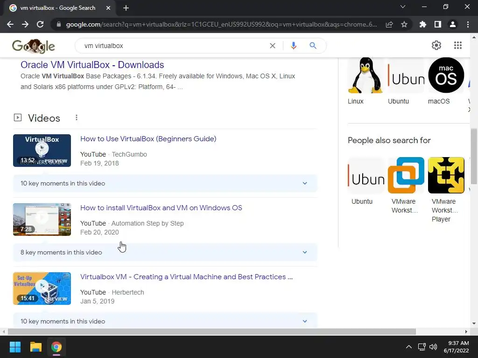
Task: Open a new browser tab
Action: point(126,8)
